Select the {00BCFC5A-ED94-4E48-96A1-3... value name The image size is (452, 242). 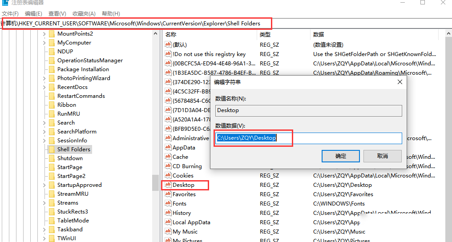(214, 63)
